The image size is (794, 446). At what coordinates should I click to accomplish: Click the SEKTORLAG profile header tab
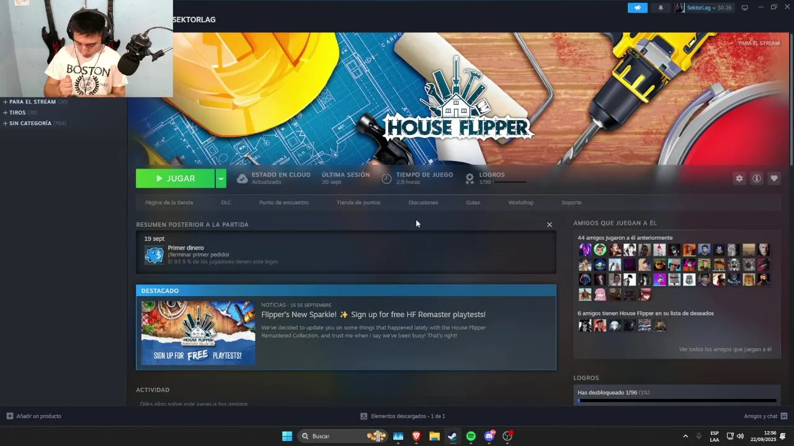194,20
